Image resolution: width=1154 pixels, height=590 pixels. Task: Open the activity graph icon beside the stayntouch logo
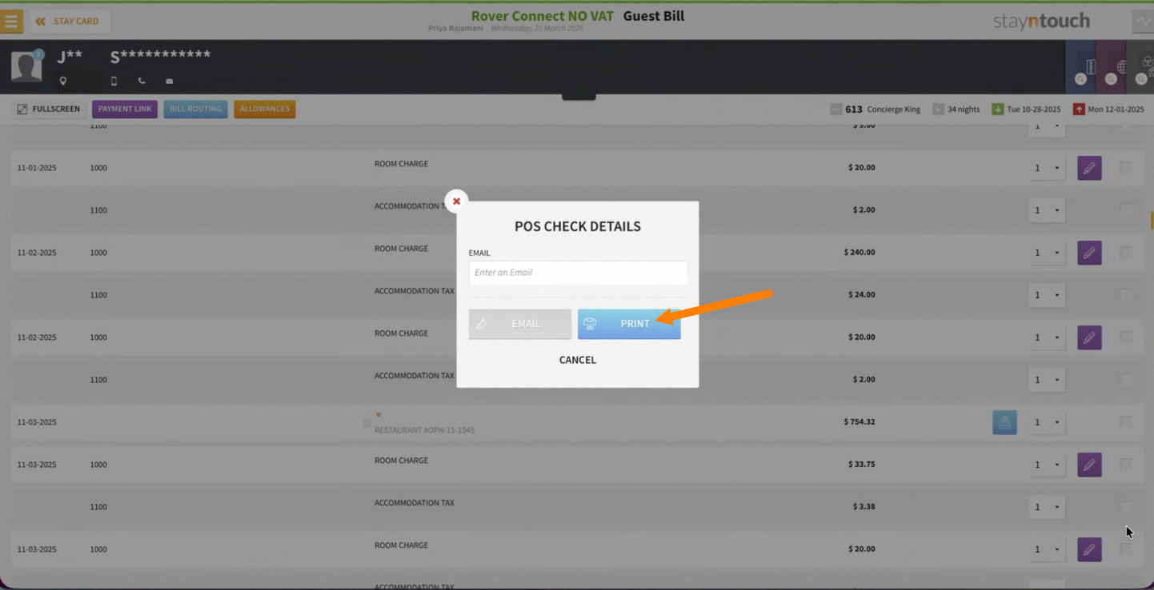coord(1143,22)
